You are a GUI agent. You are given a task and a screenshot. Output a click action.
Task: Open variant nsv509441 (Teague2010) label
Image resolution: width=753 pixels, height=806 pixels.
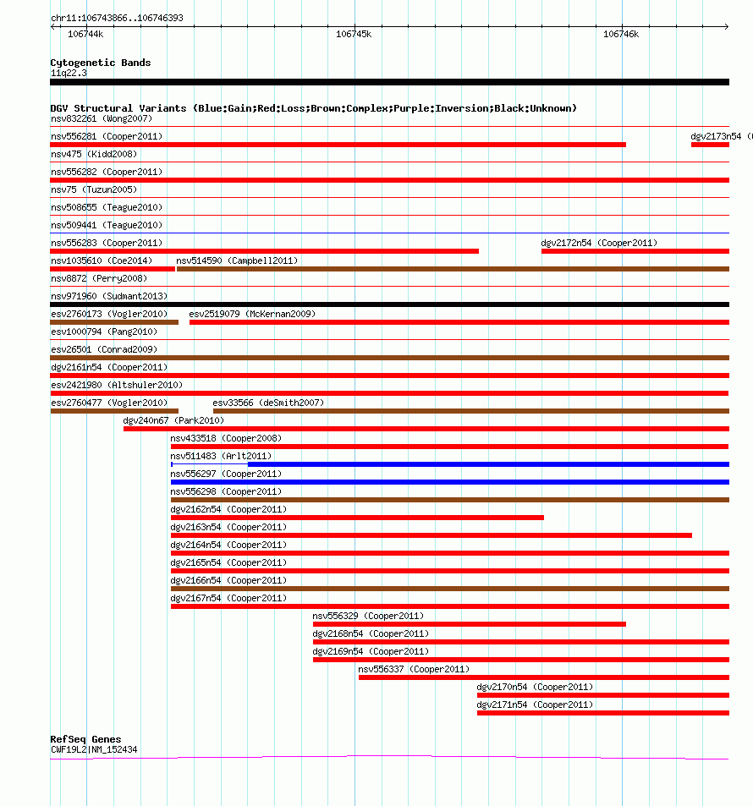click(107, 225)
